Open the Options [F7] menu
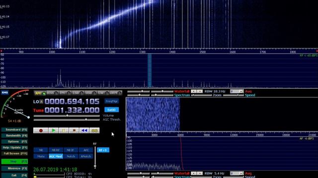The width and height of the screenshot is (318, 178). (x=14, y=141)
